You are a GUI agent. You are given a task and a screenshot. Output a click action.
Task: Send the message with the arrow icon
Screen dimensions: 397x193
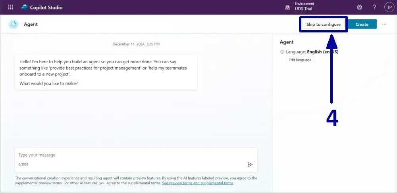pos(250,165)
